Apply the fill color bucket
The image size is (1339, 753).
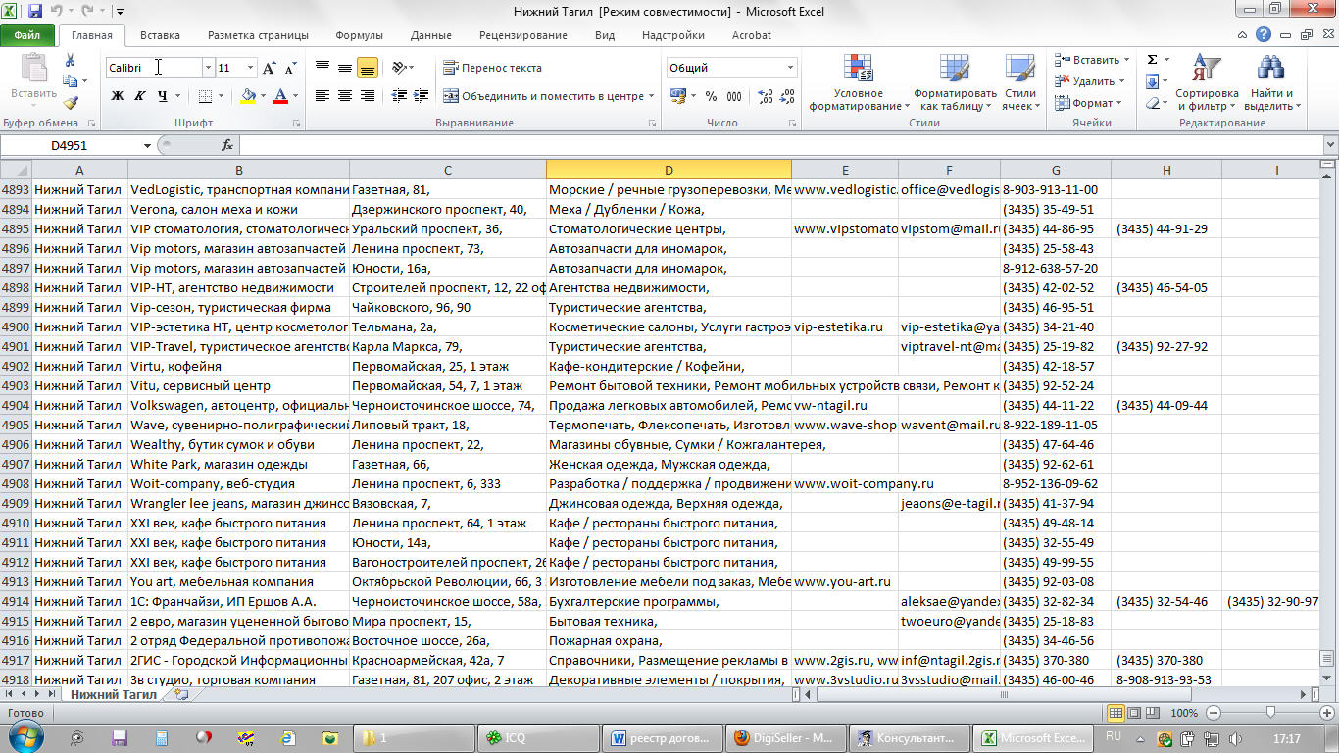(x=248, y=96)
